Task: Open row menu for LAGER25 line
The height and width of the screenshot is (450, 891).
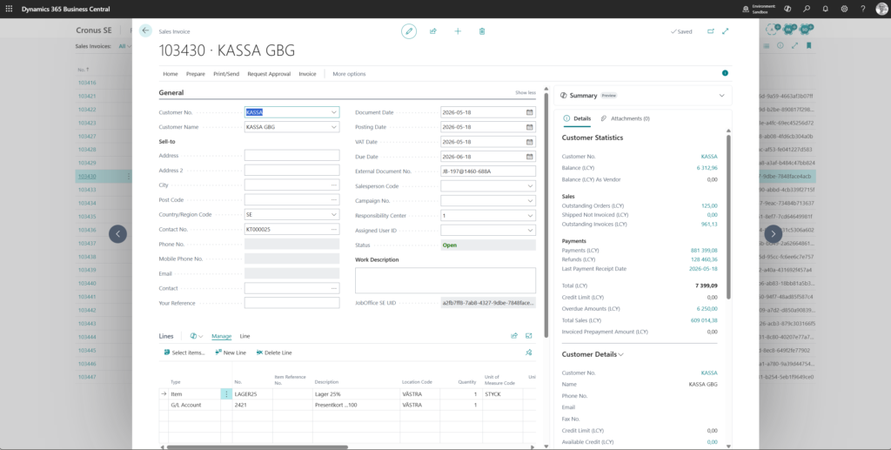Action: [226, 393]
